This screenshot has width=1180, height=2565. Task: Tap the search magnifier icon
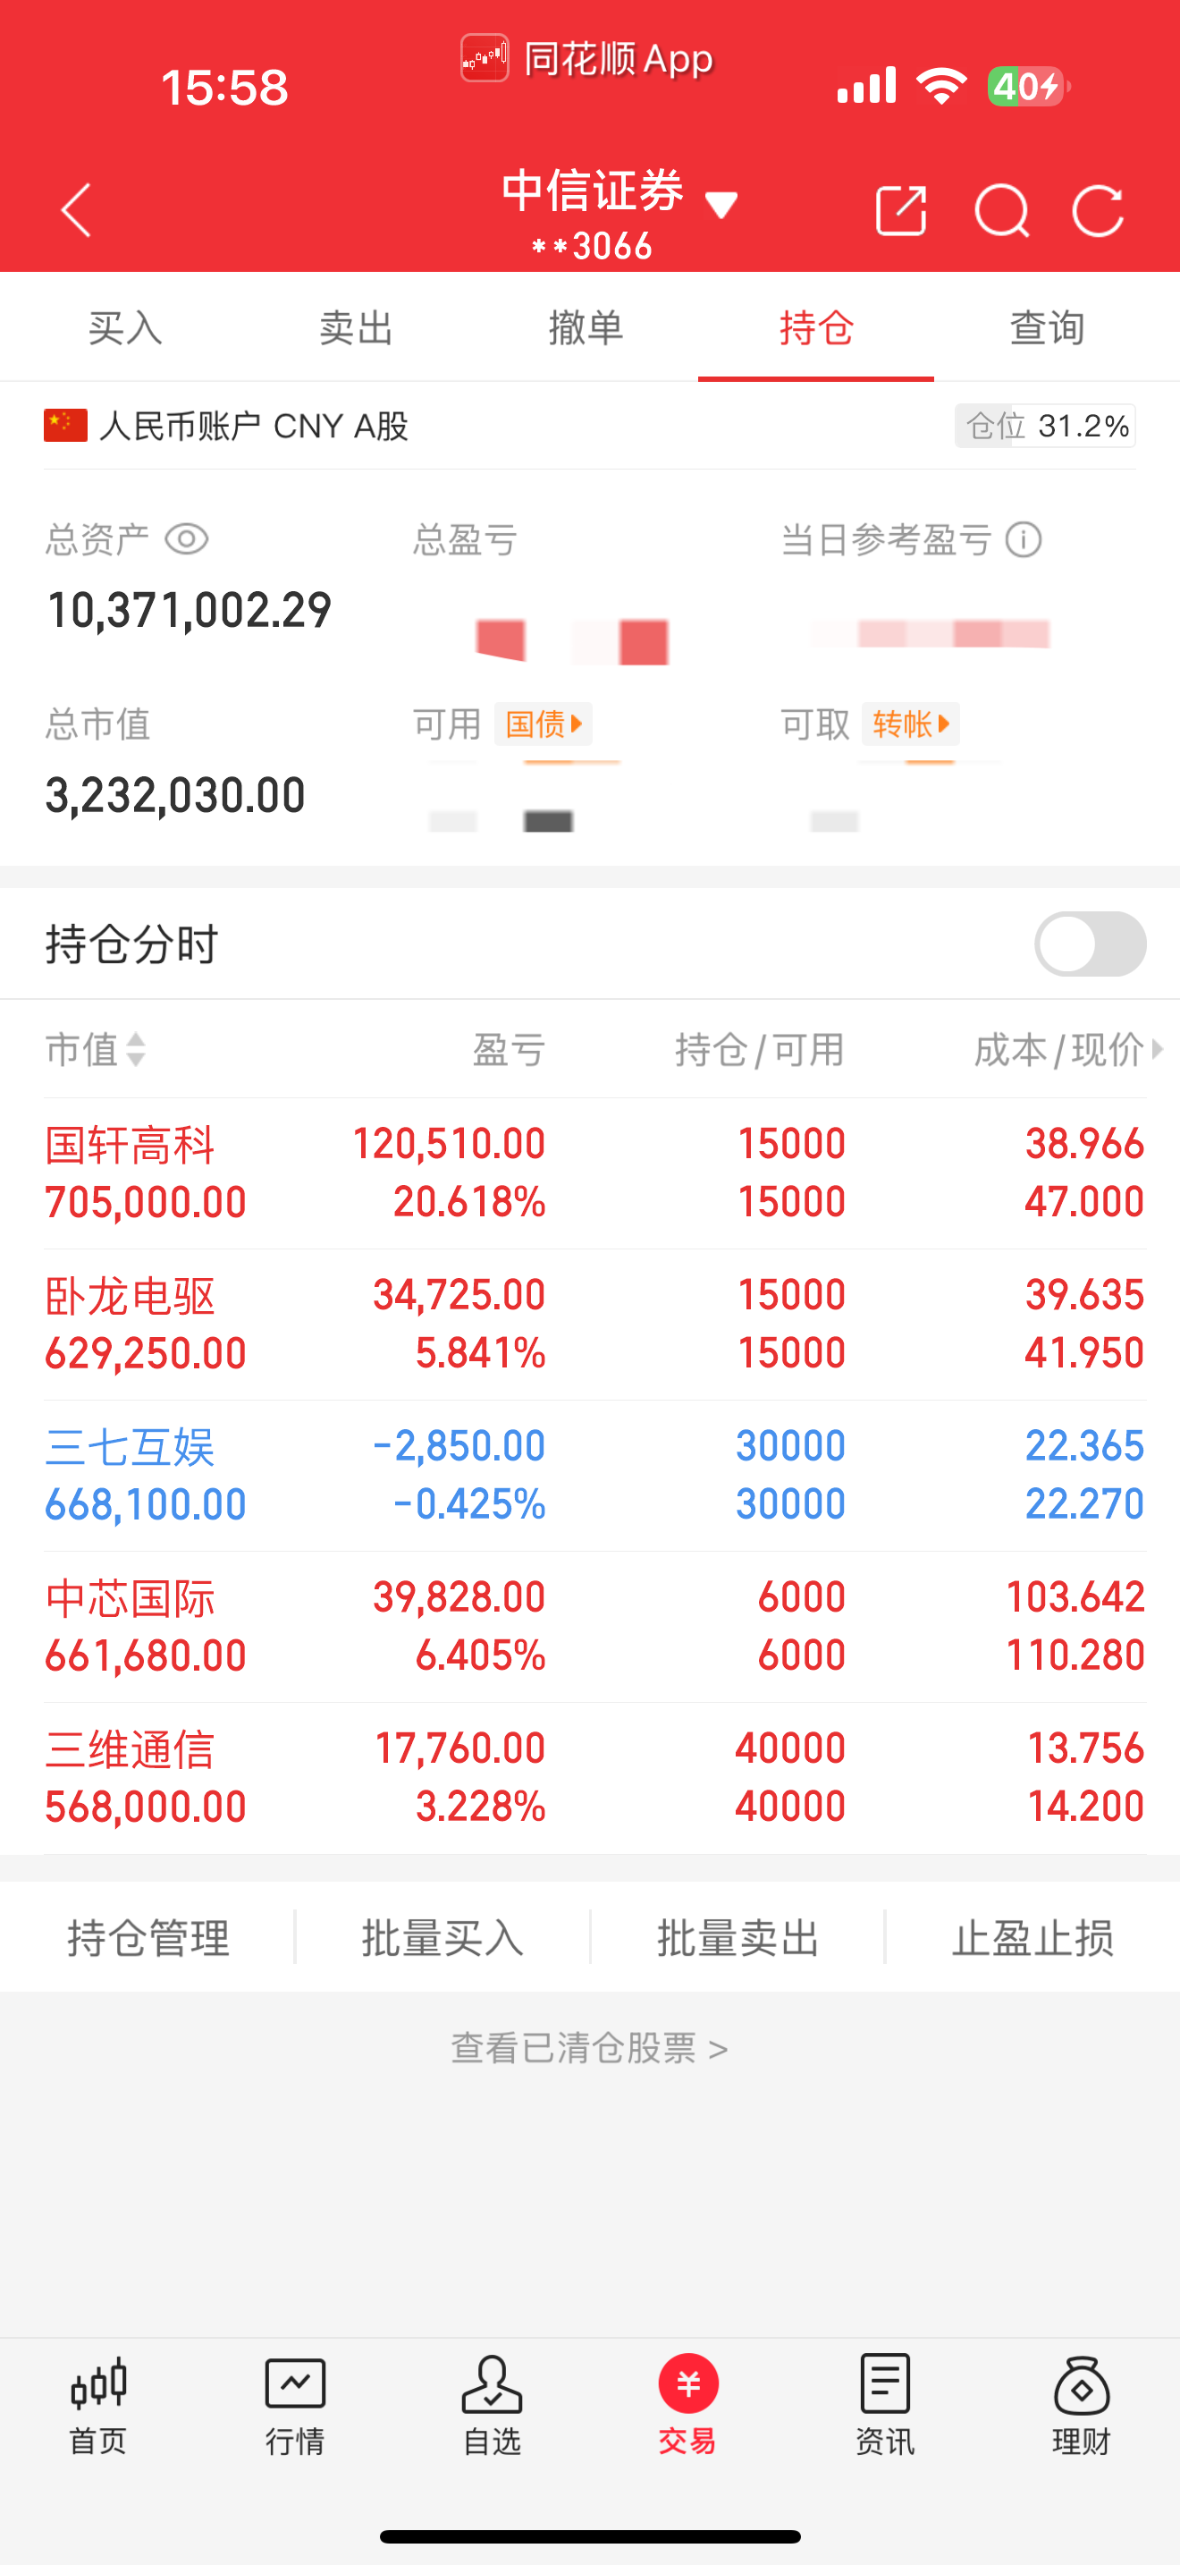tap(1001, 210)
